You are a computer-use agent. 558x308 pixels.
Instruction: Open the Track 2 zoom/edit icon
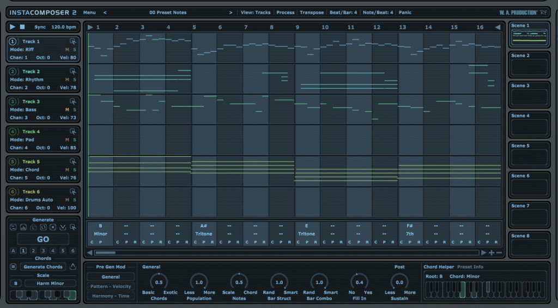coord(73,71)
